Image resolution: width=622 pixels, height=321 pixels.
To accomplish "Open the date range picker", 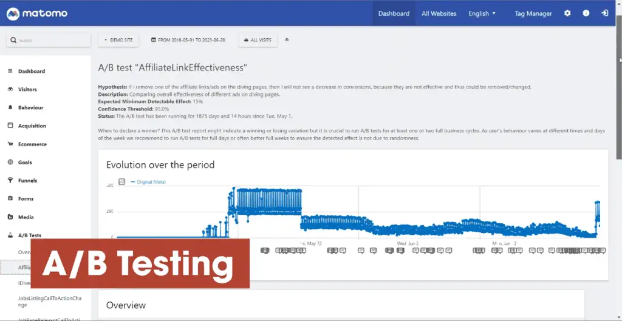I will pyautogui.click(x=188, y=40).
